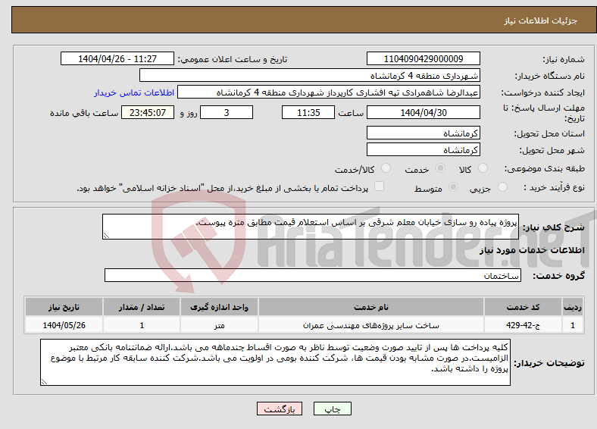Toggle Islamic treasury documents payment checkbox
597x429 pixels.
point(380,186)
